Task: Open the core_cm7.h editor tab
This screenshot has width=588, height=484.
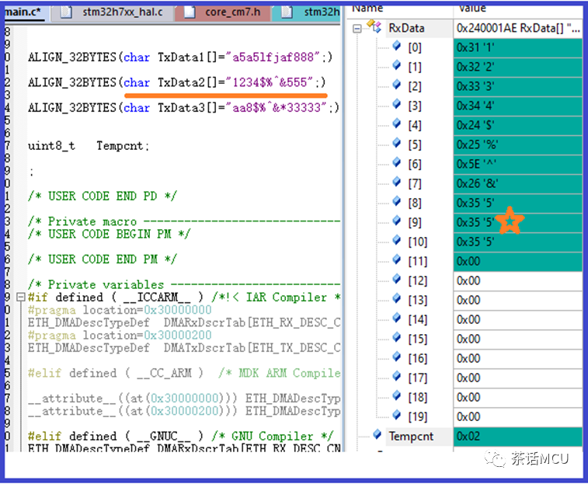Action: [231, 12]
